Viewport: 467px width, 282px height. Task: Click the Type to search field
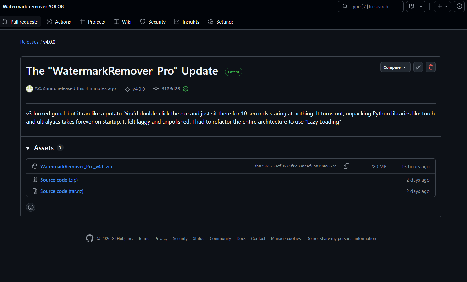click(x=370, y=6)
